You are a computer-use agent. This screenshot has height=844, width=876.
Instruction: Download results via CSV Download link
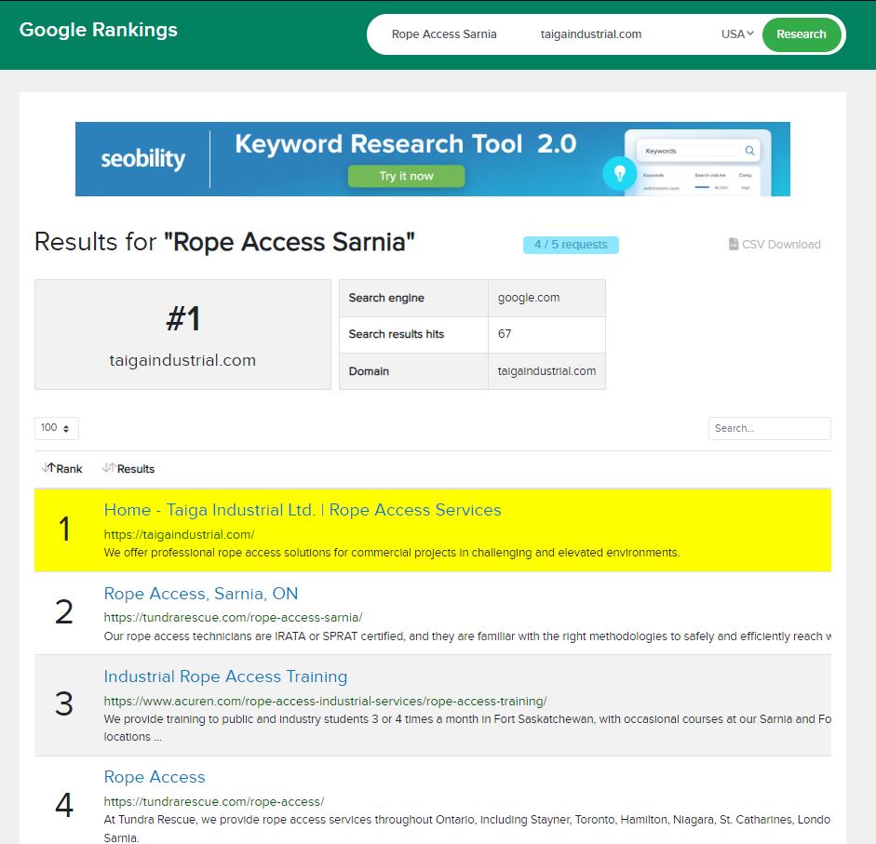[781, 244]
